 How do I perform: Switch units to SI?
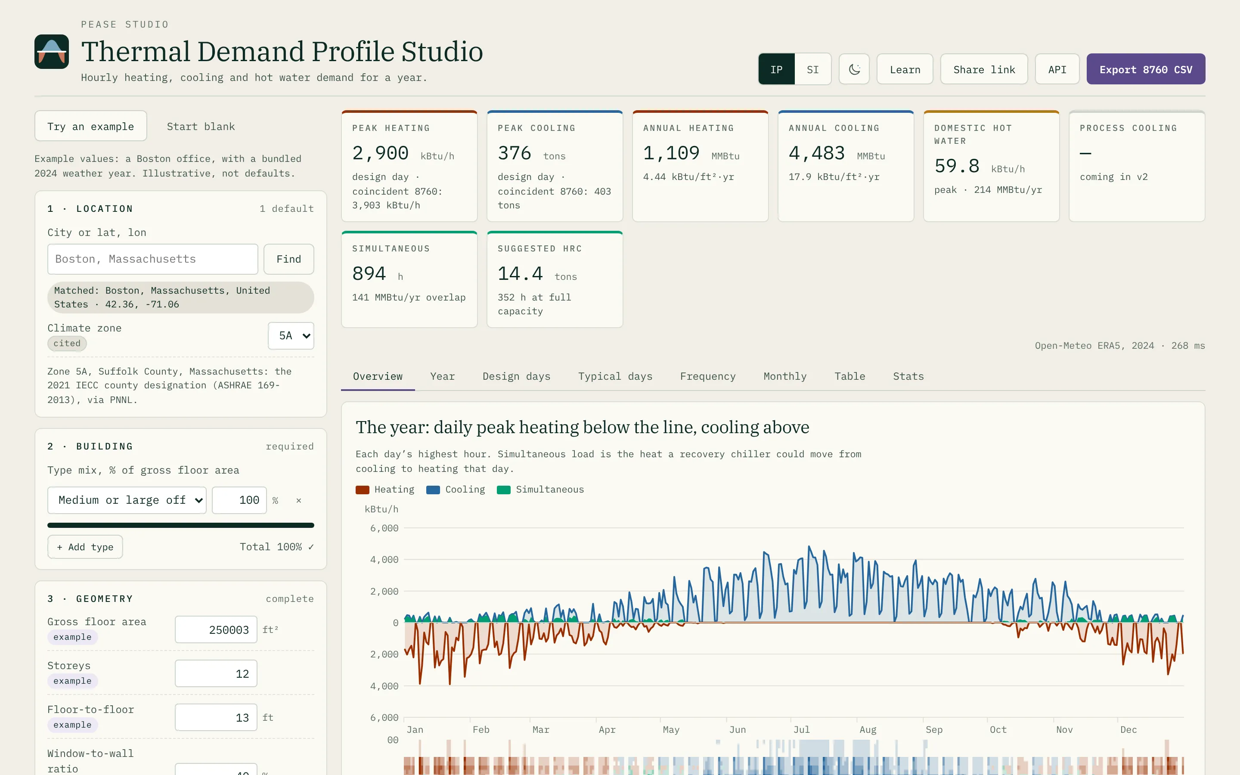[x=812, y=69]
